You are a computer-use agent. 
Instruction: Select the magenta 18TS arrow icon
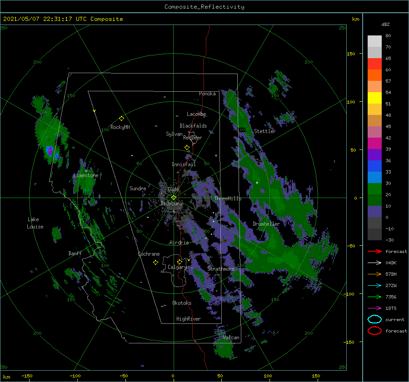[374, 308]
